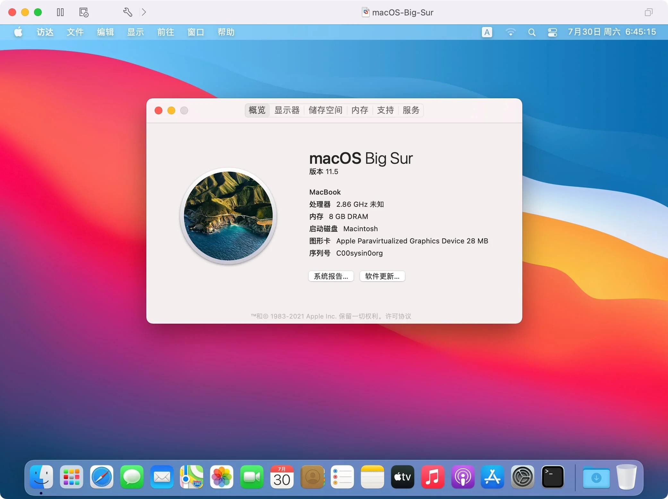Open the Apple menu
This screenshot has height=499, width=668.
click(x=18, y=32)
